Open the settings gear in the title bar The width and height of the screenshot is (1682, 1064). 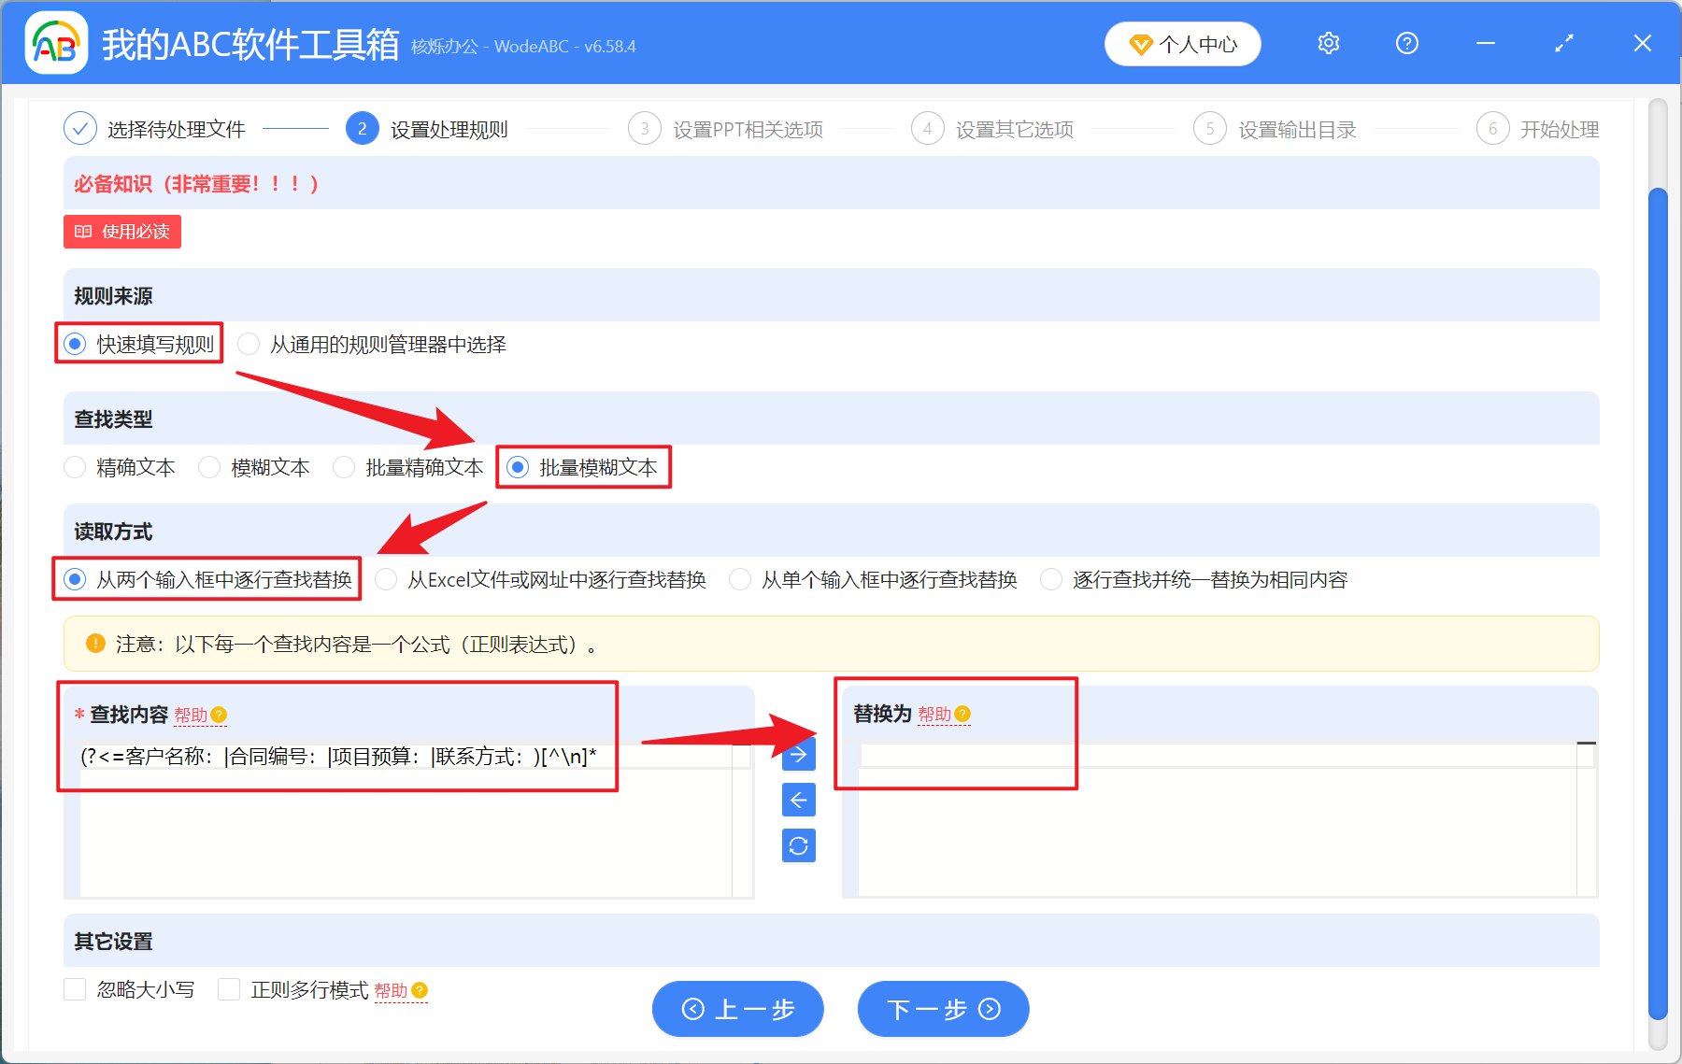pos(1328,43)
